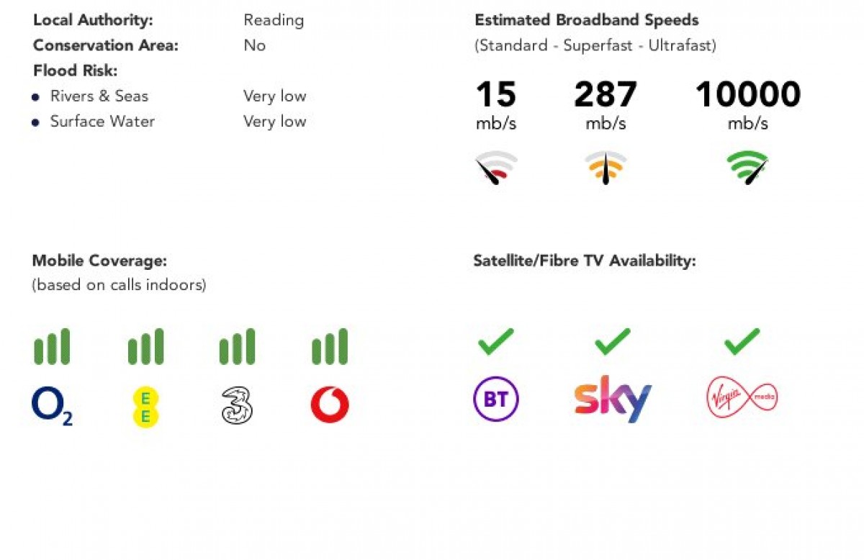
Task: Select the Sky TV logo
Action: click(613, 398)
